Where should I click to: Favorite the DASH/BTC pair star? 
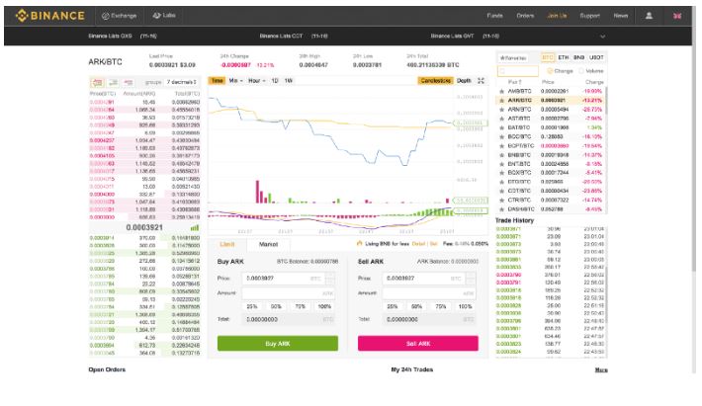[x=501, y=208]
